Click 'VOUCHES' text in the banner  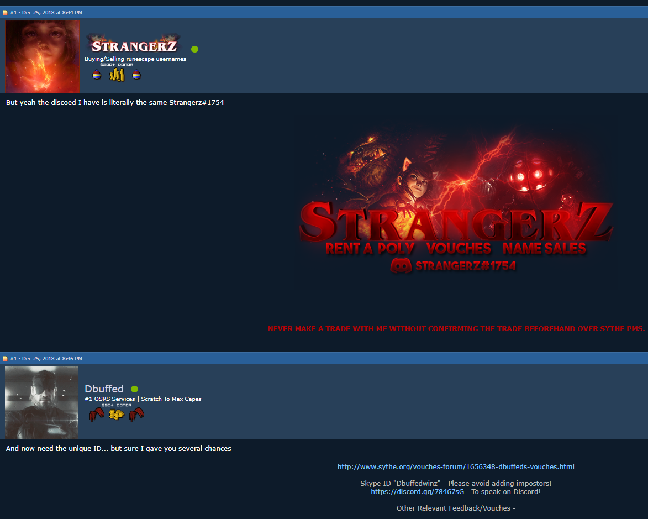point(459,248)
